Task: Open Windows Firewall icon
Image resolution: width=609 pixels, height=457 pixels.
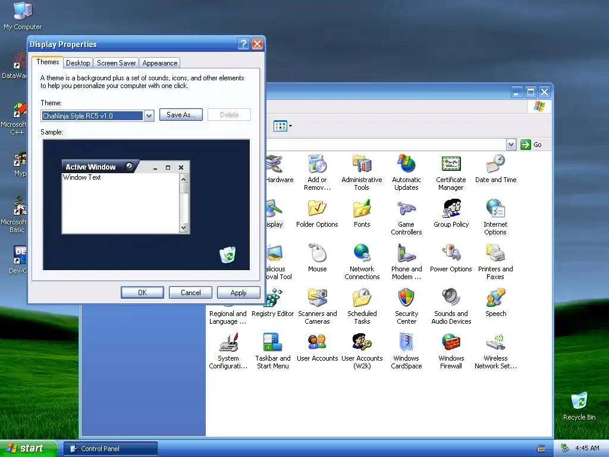Action: [451, 343]
